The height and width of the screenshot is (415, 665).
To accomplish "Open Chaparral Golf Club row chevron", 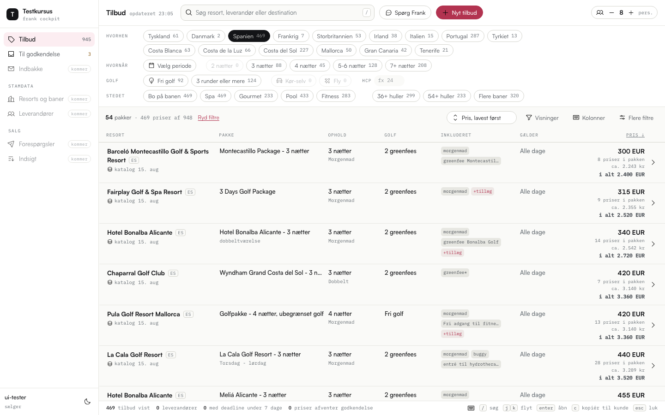I will click(x=653, y=285).
